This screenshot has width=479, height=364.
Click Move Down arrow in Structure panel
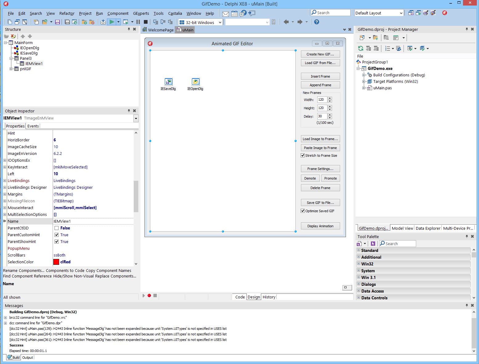tap(30, 36)
